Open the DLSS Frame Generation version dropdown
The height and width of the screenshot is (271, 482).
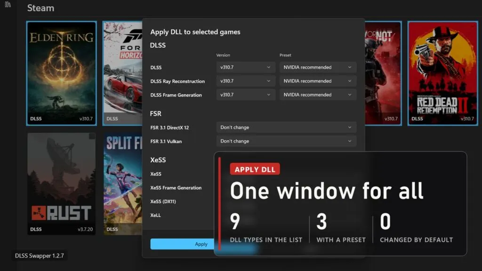(x=245, y=95)
